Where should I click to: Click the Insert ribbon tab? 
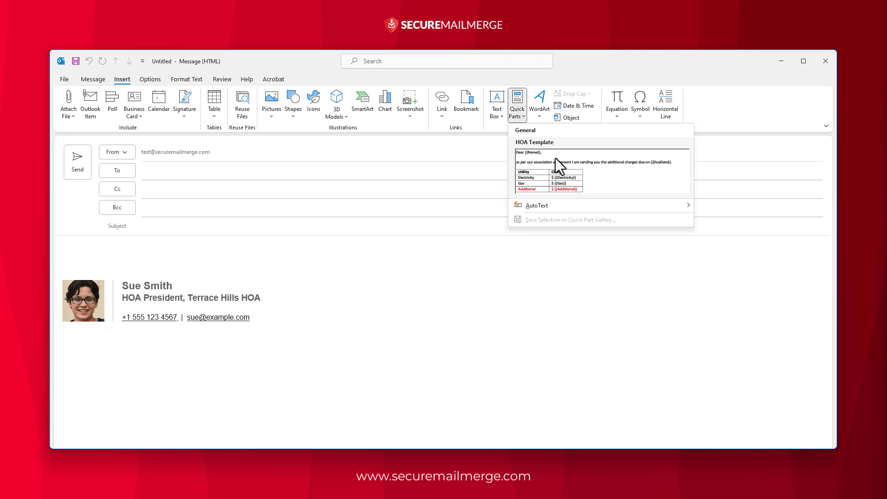(x=122, y=79)
